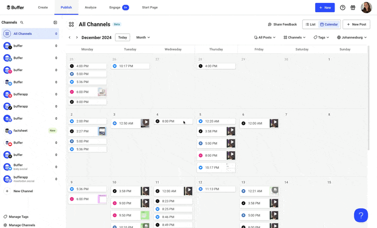Open the Publish tab
The height and width of the screenshot is (228, 377).
click(66, 8)
